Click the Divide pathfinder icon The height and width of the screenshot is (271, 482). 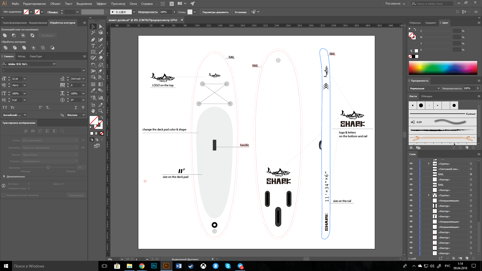coord(6,48)
